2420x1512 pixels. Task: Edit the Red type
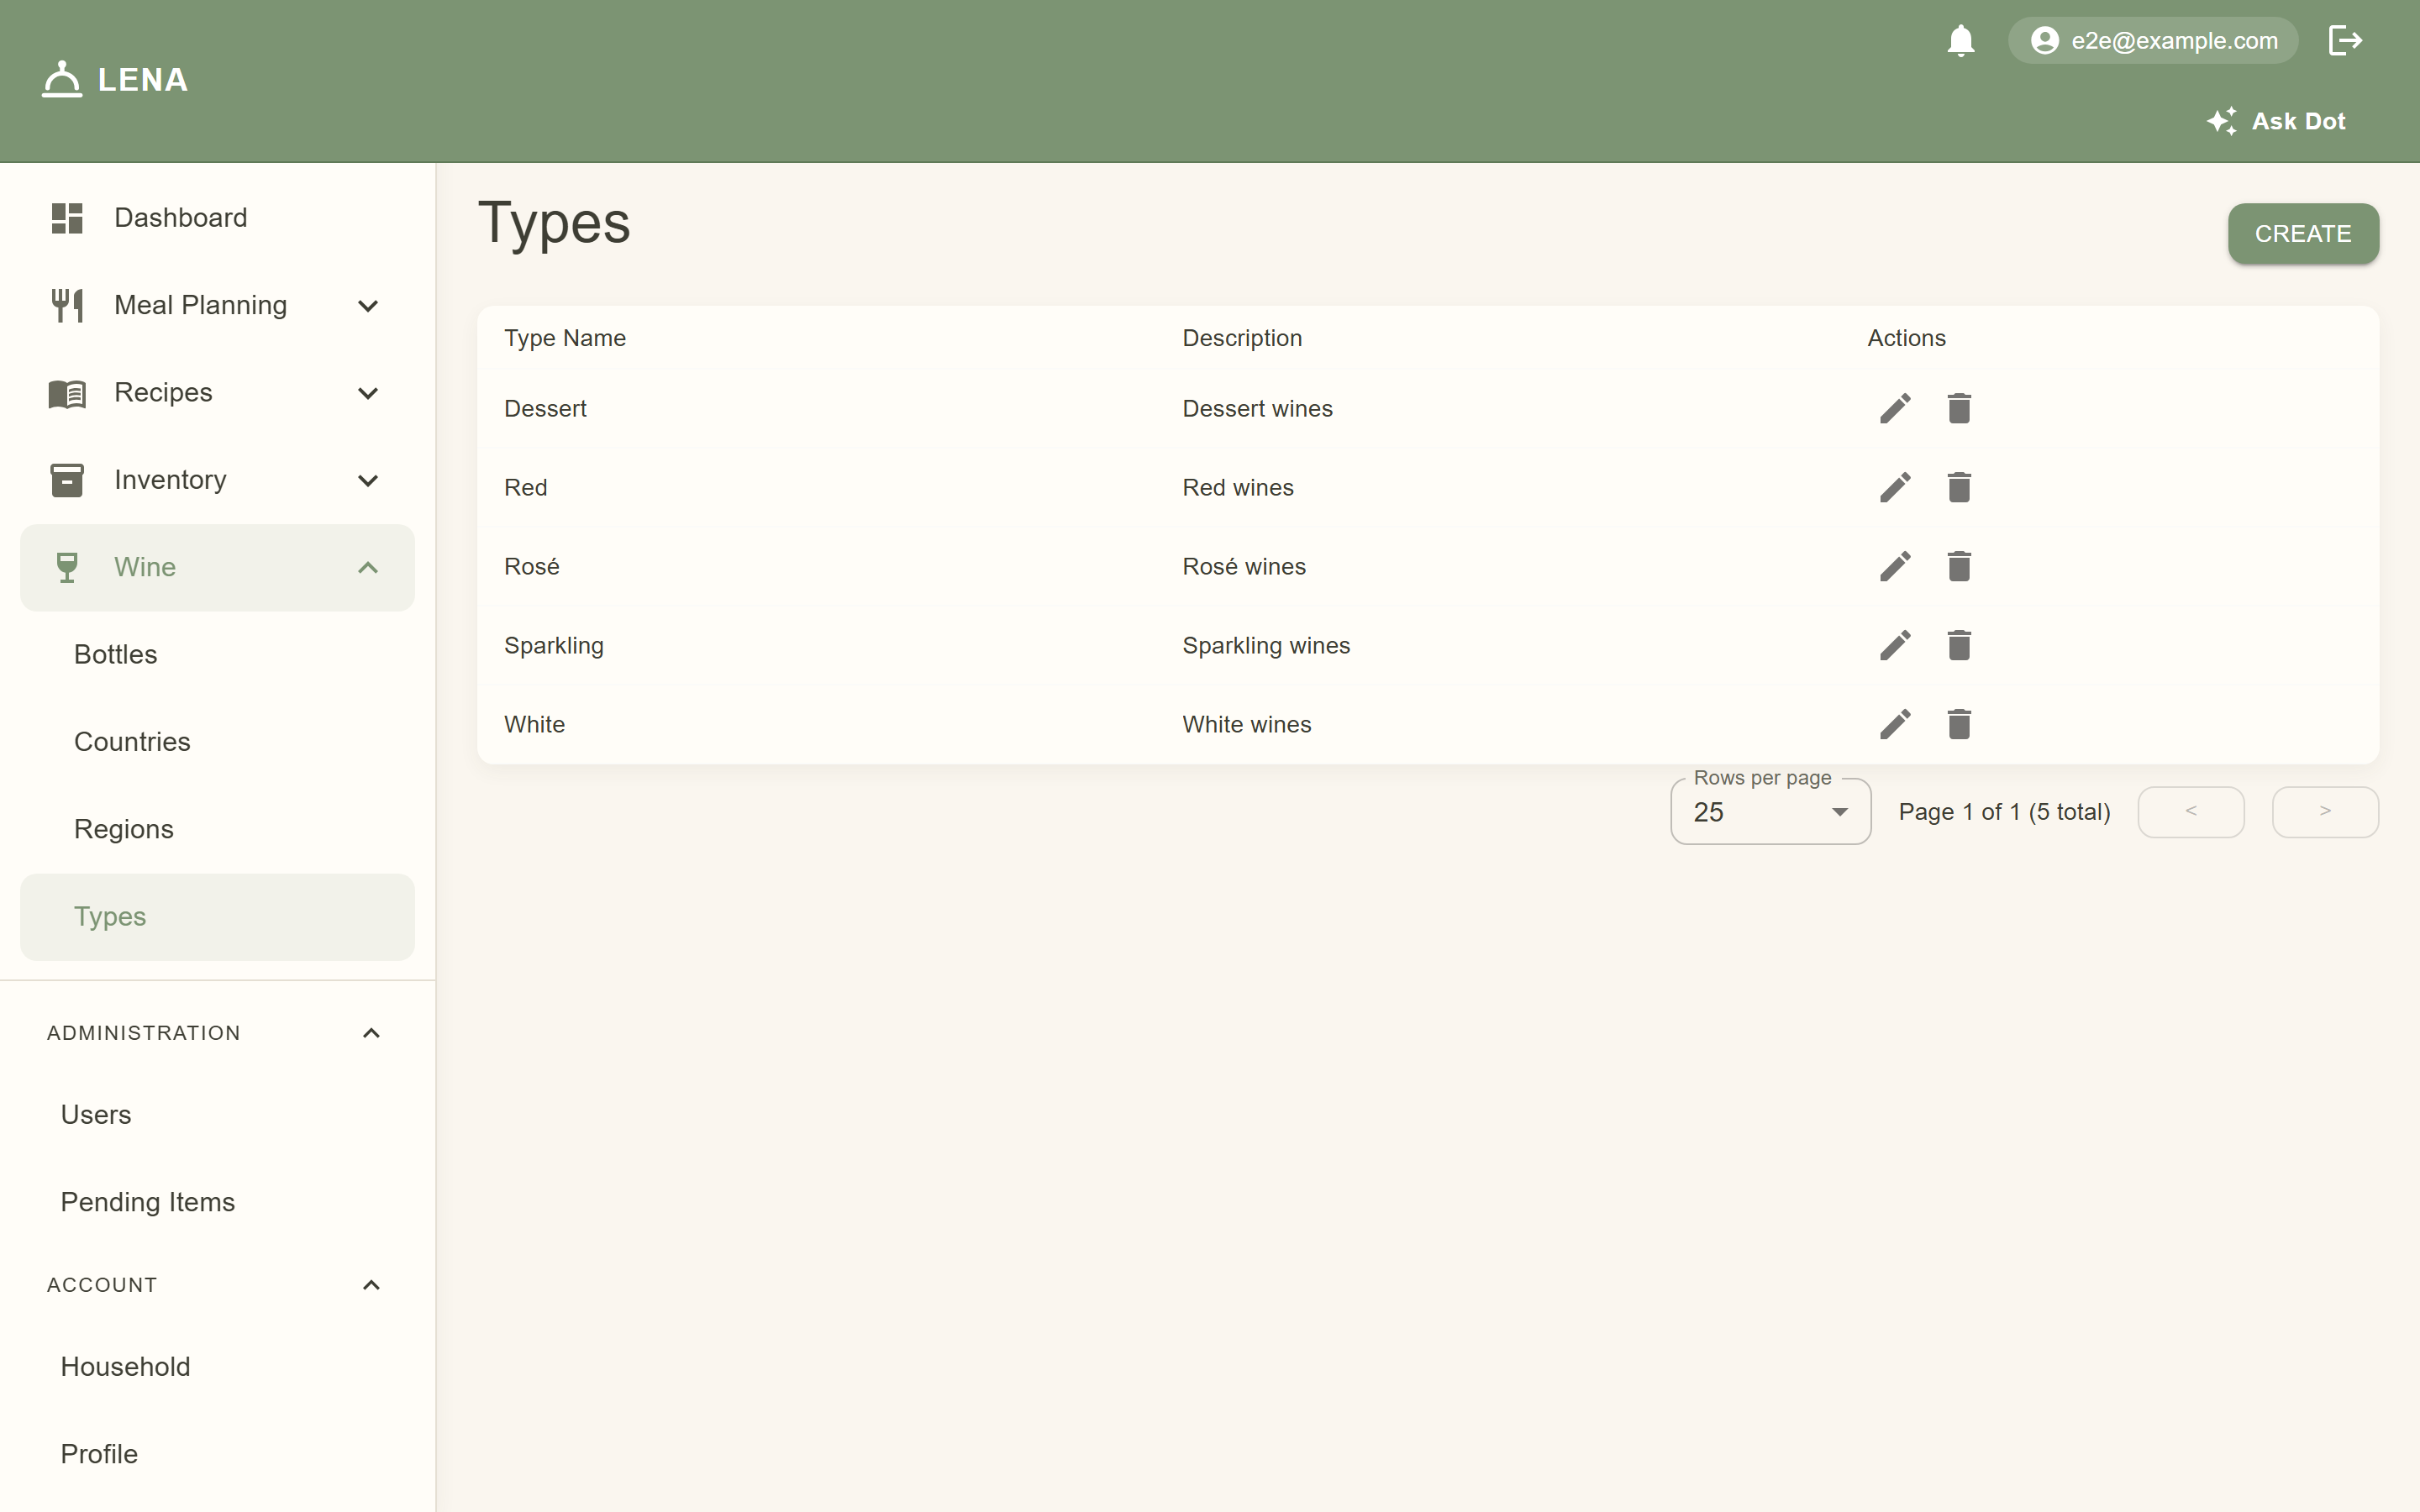click(1895, 487)
